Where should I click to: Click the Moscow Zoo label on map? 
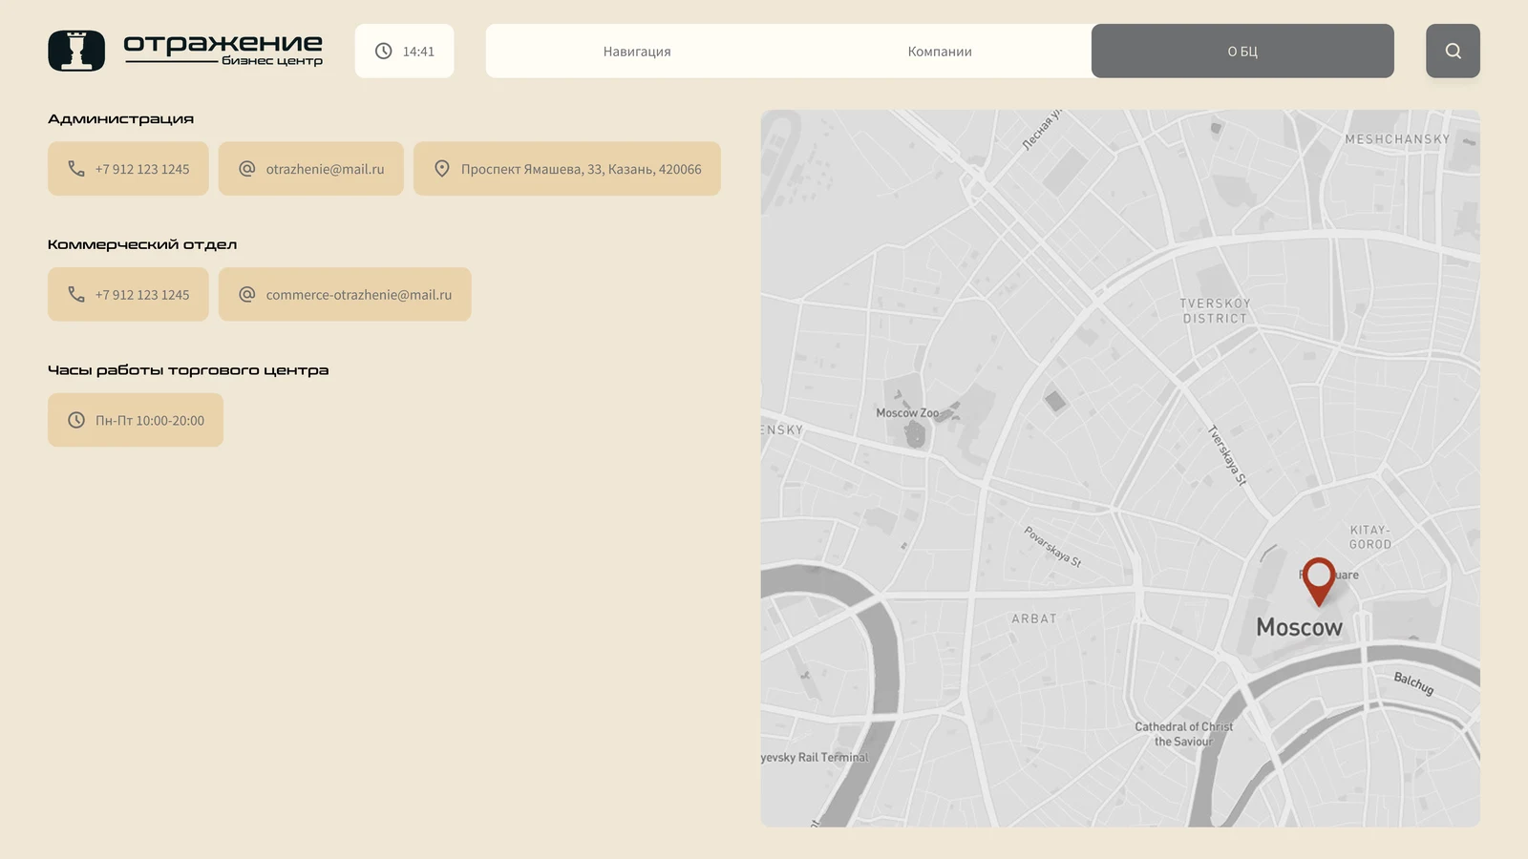[x=907, y=413]
